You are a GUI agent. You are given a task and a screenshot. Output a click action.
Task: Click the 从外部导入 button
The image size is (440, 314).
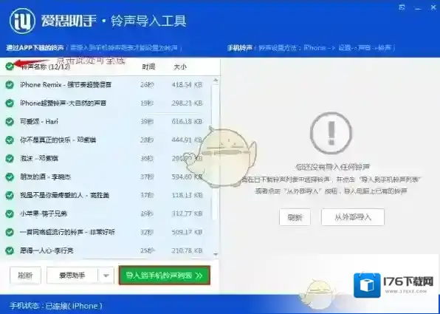[353, 217]
